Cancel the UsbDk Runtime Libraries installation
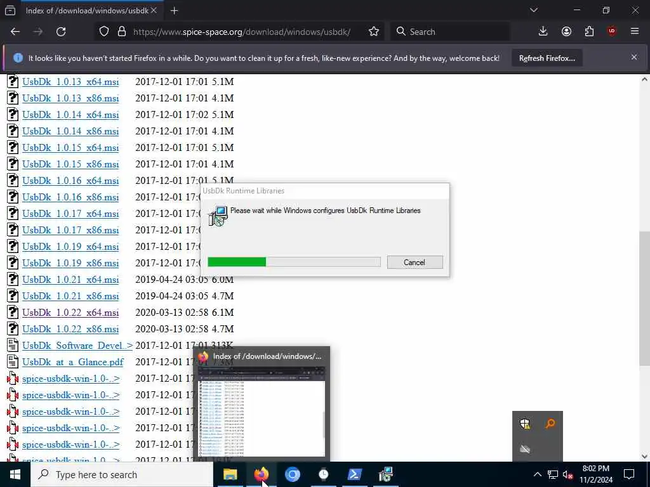The width and height of the screenshot is (650, 487). (x=415, y=262)
